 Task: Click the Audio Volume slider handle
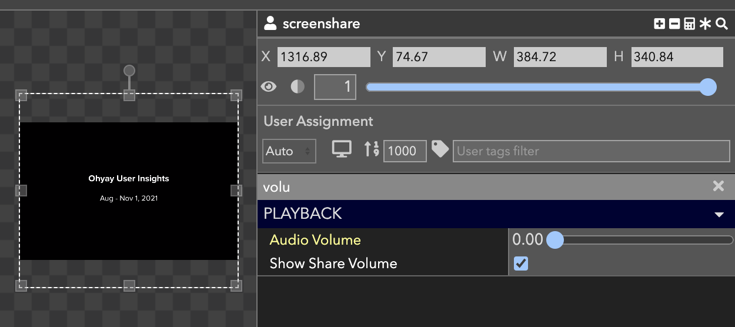(555, 240)
